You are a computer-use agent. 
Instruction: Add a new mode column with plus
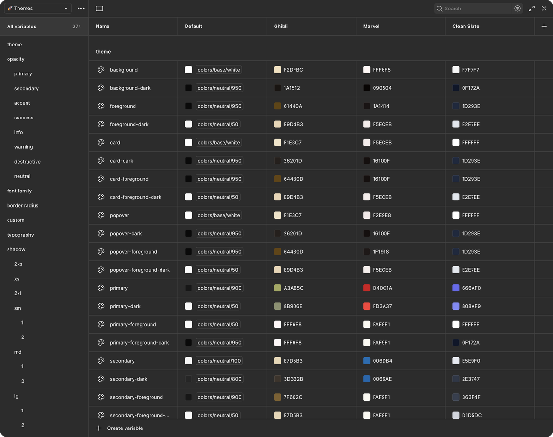(544, 27)
